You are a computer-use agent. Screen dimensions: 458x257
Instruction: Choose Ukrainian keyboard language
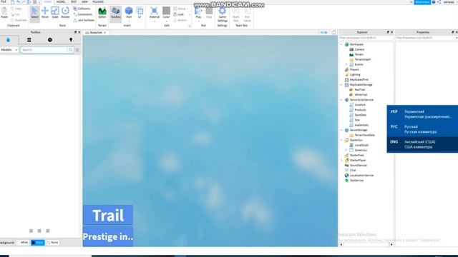pyautogui.click(x=422, y=114)
